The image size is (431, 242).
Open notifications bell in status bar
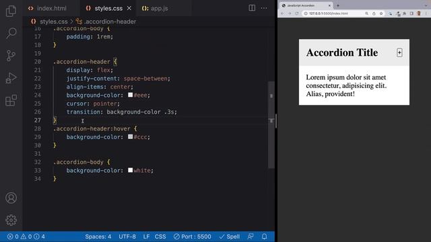click(264, 237)
